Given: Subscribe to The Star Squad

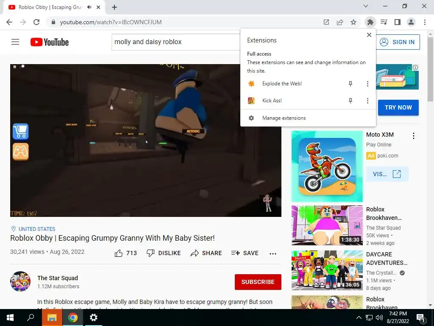Looking at the screenshot, I should click(258, 282).
